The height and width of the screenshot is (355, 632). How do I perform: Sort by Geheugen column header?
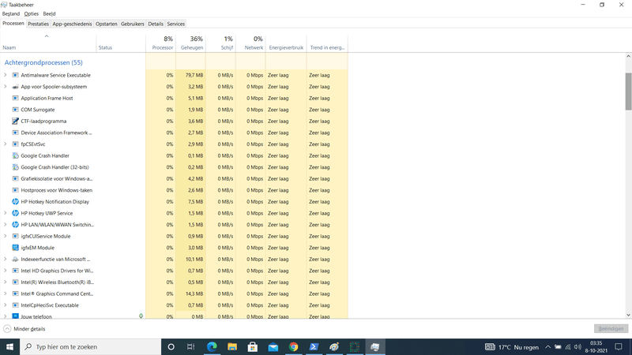[190, 43]
